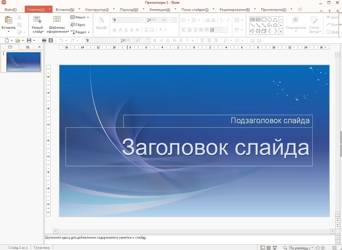Select the triangle shape in shapes gallery
The height and width of the screenshot is (250, 342).
point(275,19)
